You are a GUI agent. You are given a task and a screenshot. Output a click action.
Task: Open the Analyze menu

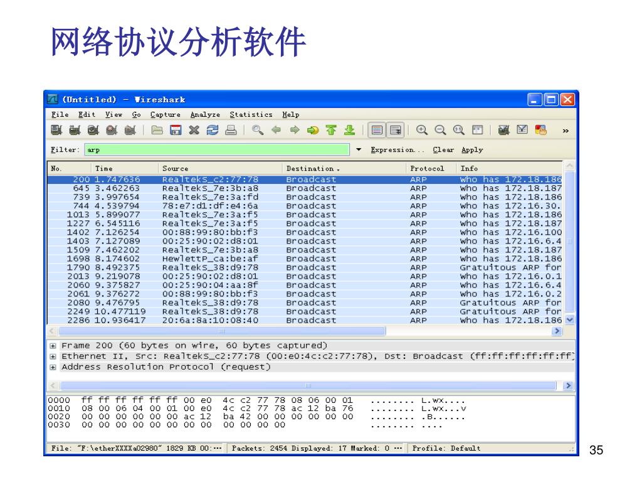[205, 115]
